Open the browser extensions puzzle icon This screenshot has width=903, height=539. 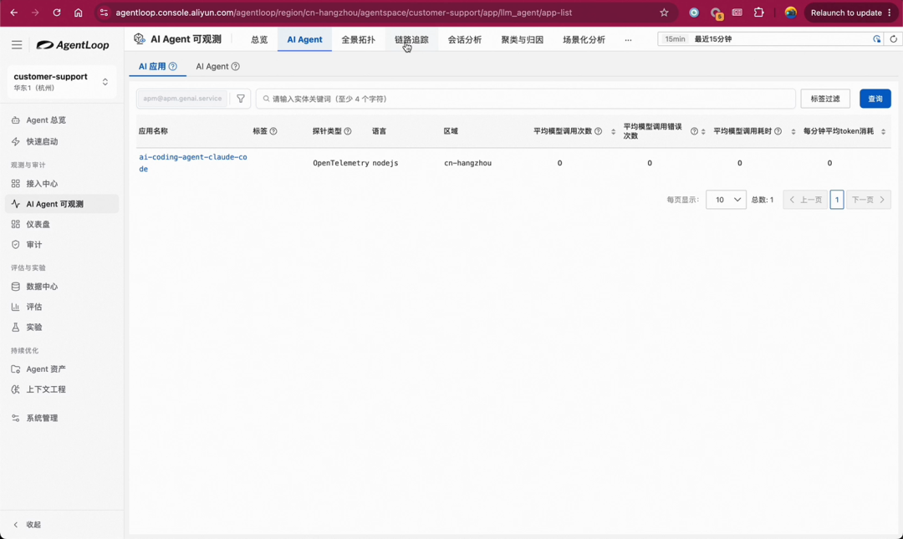point(758,13)
